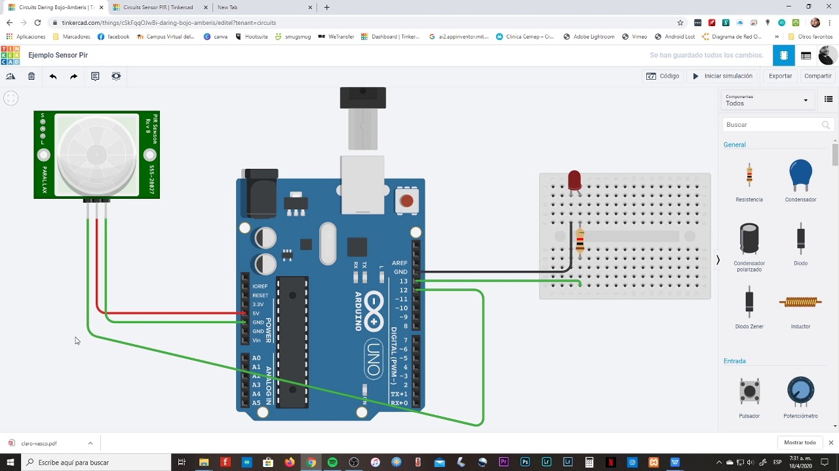Image resolution: width=839 pixels, height=471 pixels.
Task: Select the Condensador component
Action: pyautogui.click(x=800, y=181)
